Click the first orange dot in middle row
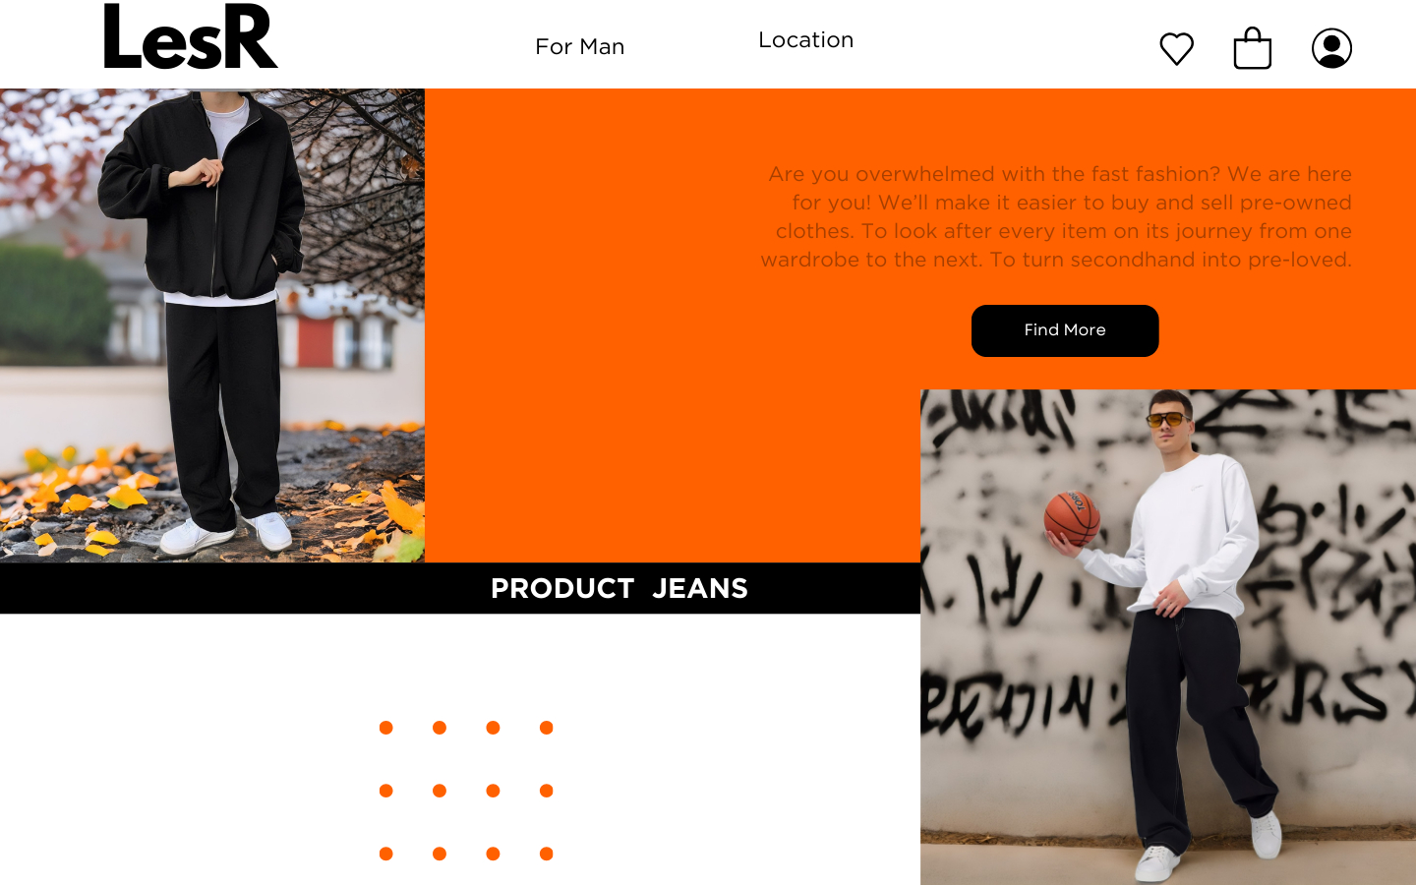This screenshot has width=1416, height=885. click(386, 791)
